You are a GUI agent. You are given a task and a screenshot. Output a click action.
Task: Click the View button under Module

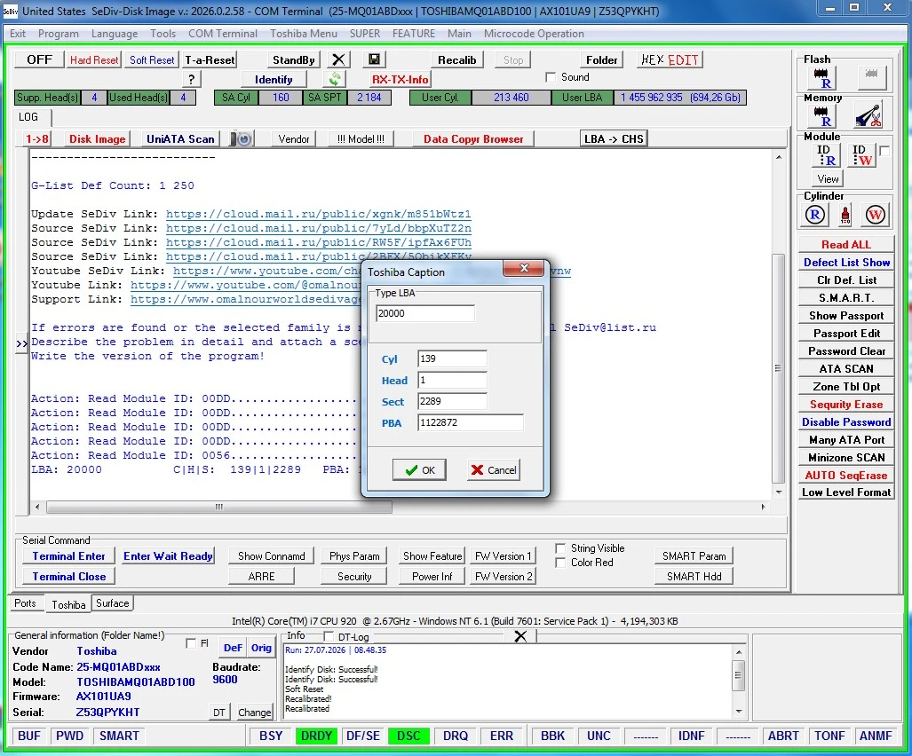pos(828,179)
